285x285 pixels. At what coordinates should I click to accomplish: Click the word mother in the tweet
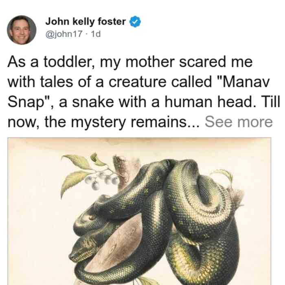(150, 62)
